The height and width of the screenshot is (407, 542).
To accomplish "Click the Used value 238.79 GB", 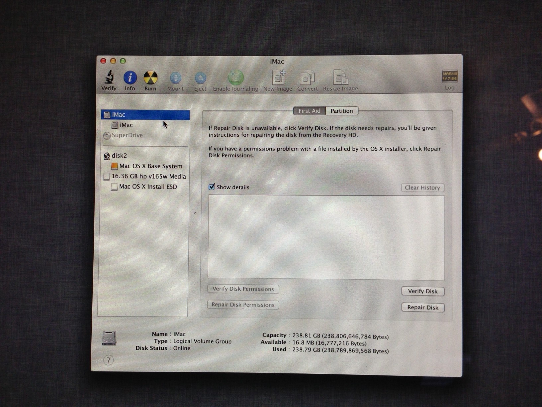I will 340,350.
